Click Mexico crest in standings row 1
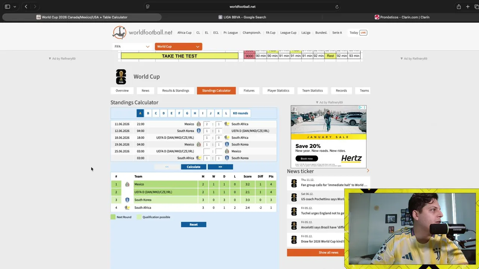The image size is (479, 269). click(x=127, y=184)
